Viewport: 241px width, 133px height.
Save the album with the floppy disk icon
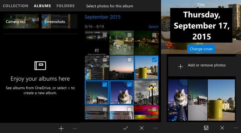pos(206,128)
